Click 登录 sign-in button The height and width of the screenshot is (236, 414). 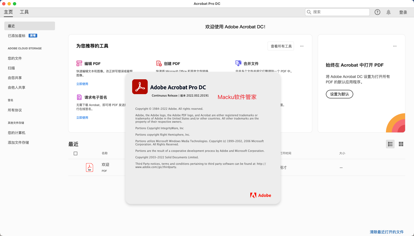point(403,12)
